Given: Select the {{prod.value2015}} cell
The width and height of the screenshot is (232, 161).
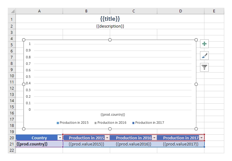Looking at the screenshot, I should (x=86, y=144).
